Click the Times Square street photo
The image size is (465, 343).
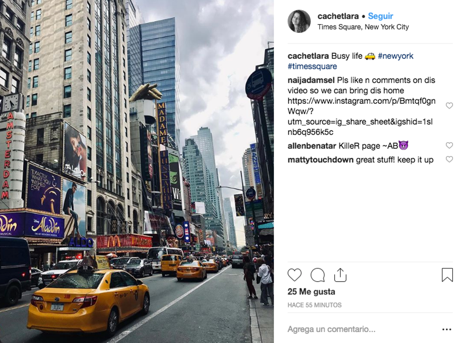point(137,171)
